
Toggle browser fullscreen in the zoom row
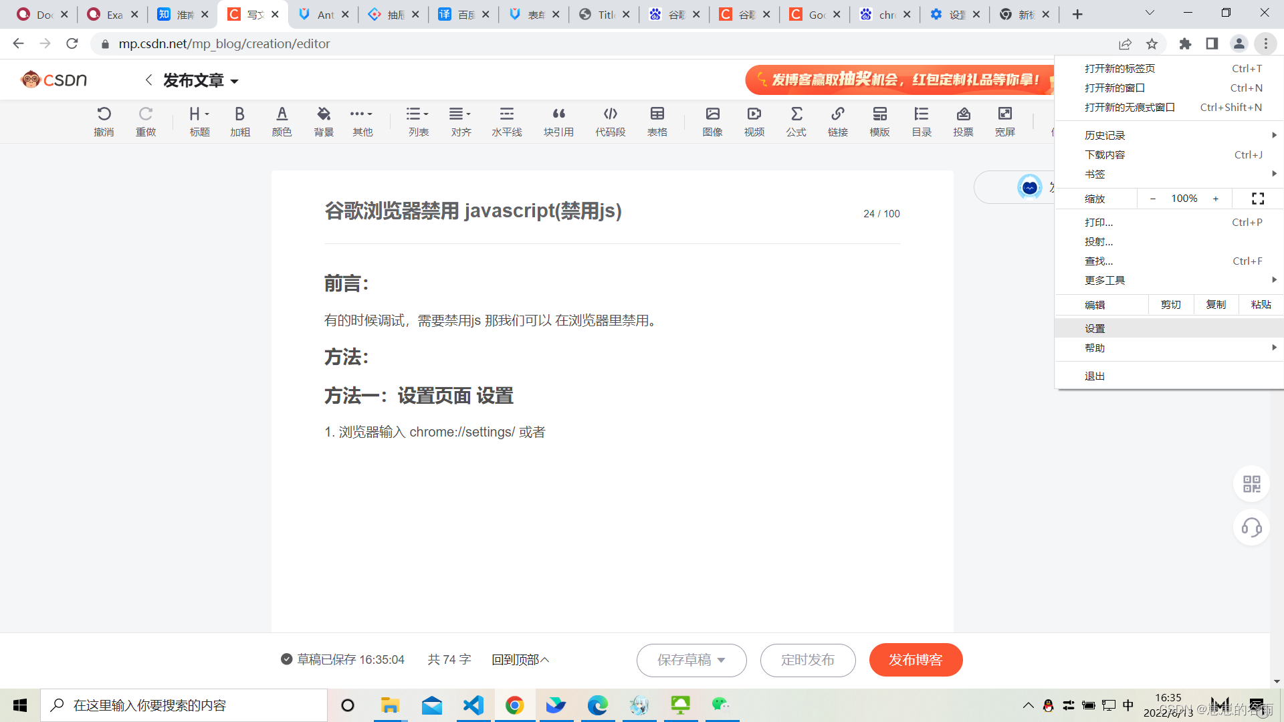point(1257,199)
